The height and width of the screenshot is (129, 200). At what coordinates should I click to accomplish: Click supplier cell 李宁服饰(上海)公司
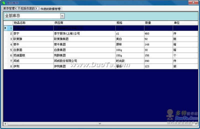point(84,34)
